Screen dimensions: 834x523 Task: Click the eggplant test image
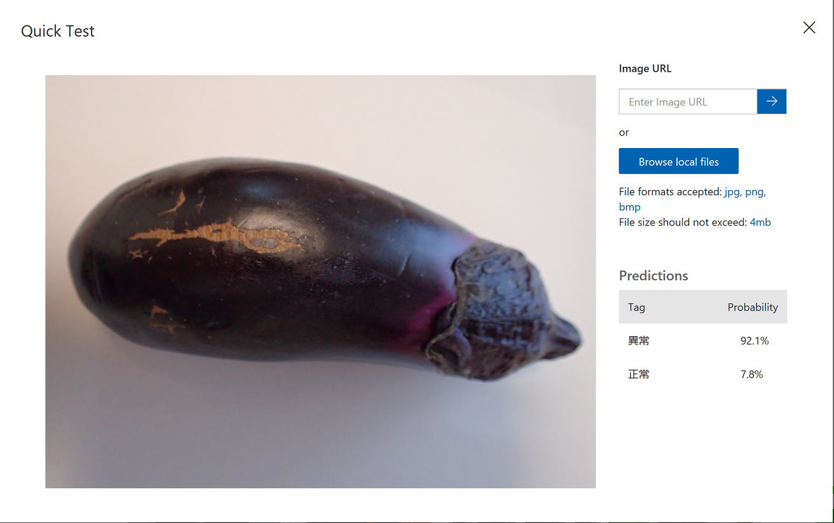320,282
